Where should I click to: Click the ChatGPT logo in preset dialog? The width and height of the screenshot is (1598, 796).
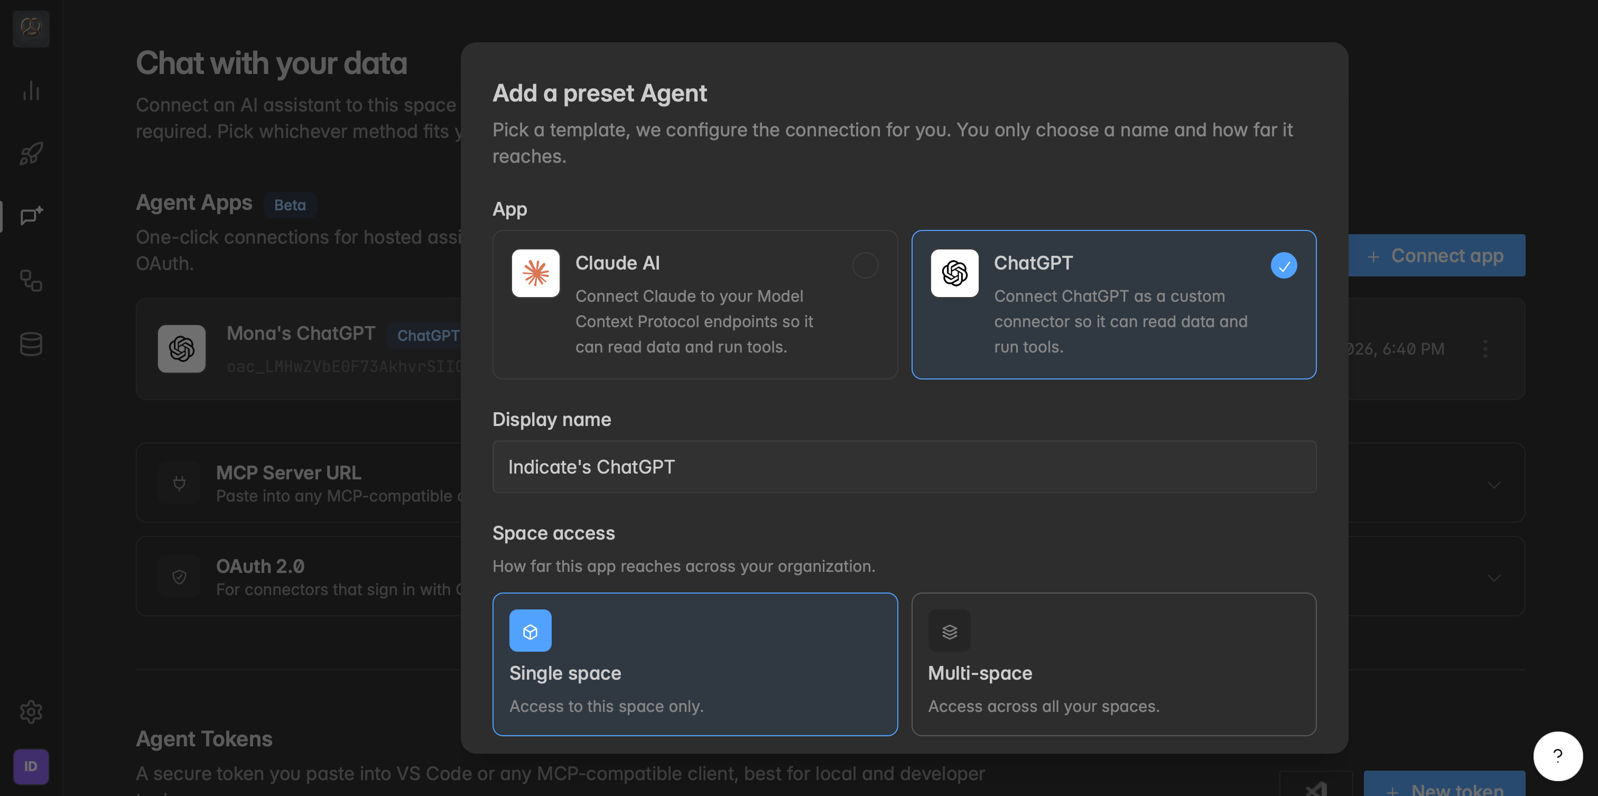tap(954, 273)
